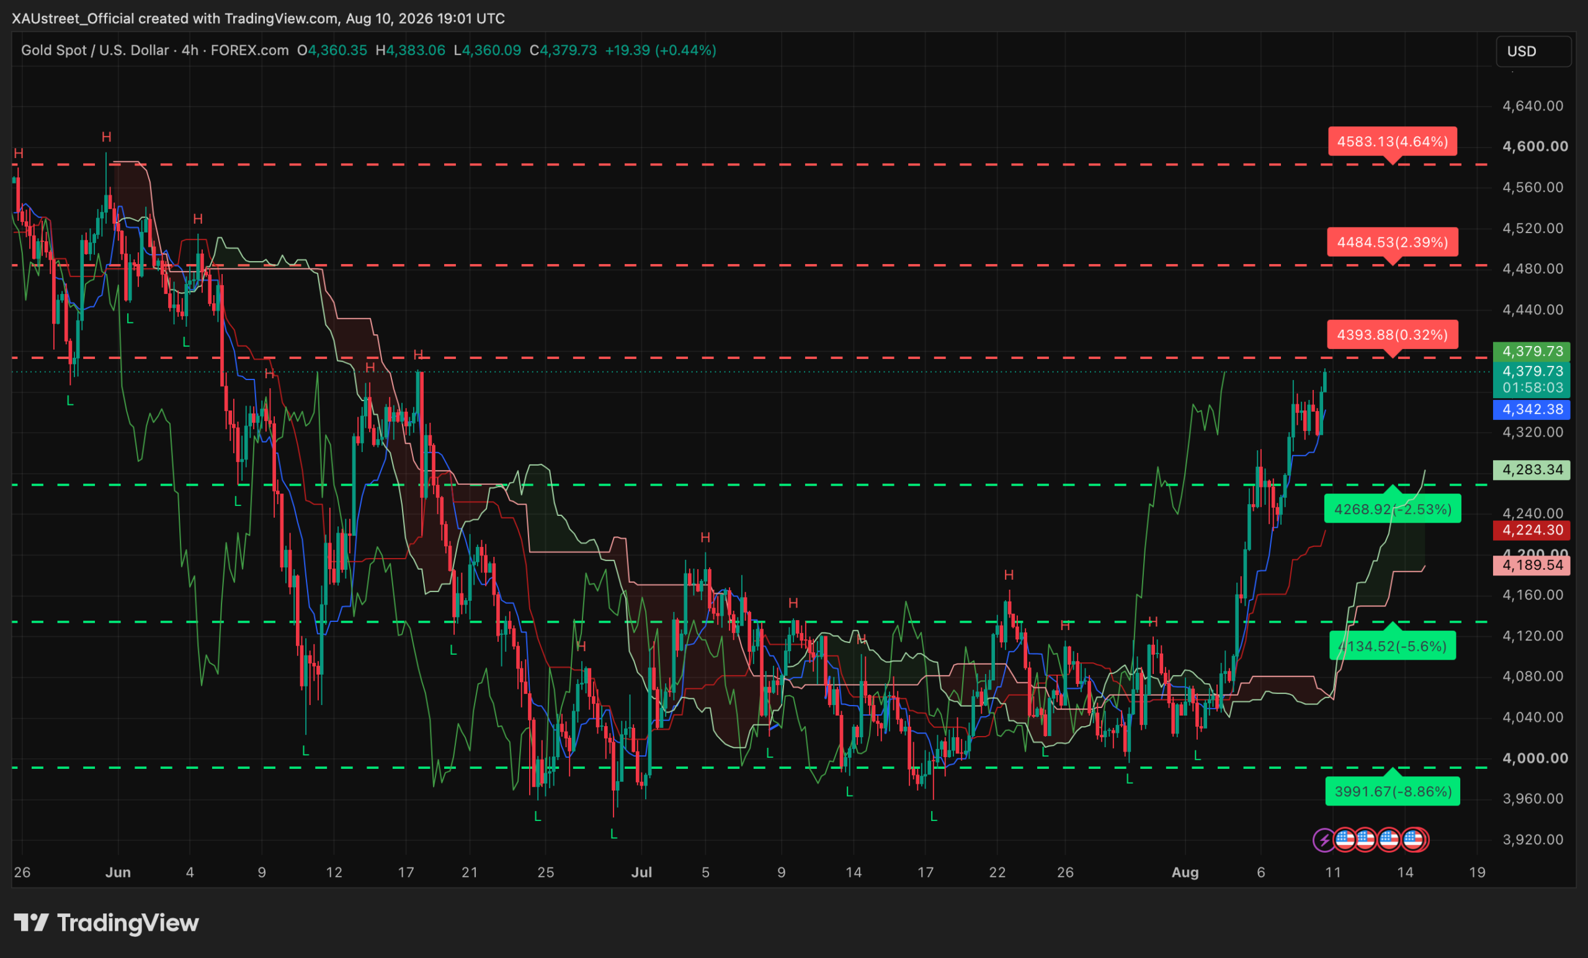Screen dimensions: 1588x958
Task: Click the 19 date on time axis
Action: click(1477, 873)
